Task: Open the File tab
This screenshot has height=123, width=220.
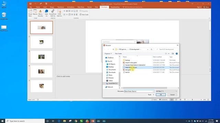Action: pyautogui.click(x=31, y=7)
